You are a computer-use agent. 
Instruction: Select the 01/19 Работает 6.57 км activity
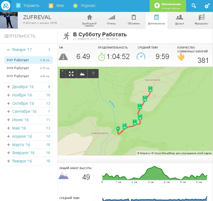(29, 68)
